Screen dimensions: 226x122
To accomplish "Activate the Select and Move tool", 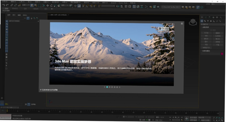I will [47, 6].
